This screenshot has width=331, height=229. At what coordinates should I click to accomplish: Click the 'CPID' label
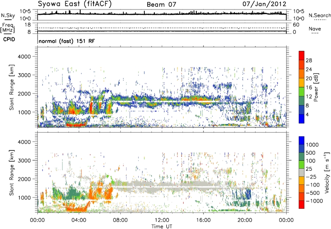(9, 39)
